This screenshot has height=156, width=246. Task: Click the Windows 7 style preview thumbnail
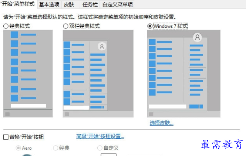183,73
